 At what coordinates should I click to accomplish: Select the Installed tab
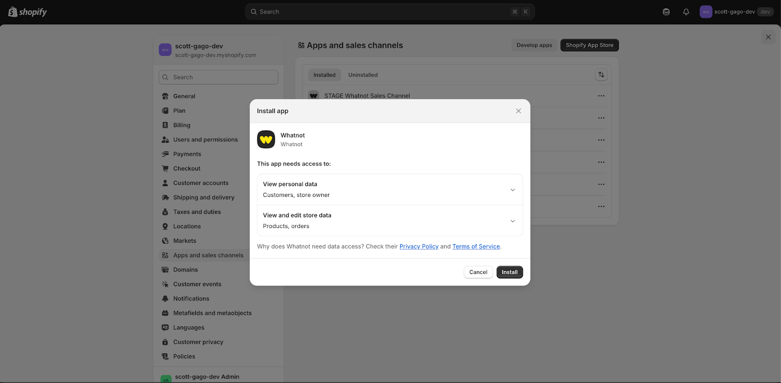325,75
